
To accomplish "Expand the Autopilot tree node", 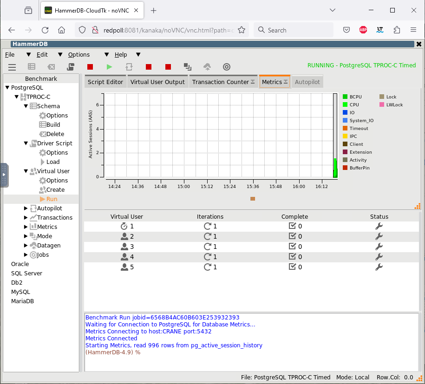I will (x=26, y=208).
